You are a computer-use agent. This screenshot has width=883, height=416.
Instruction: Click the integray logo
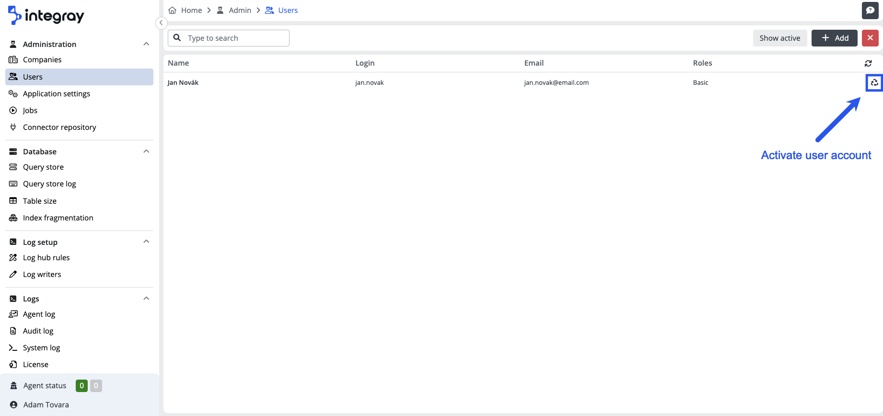[x=46, y=16]
